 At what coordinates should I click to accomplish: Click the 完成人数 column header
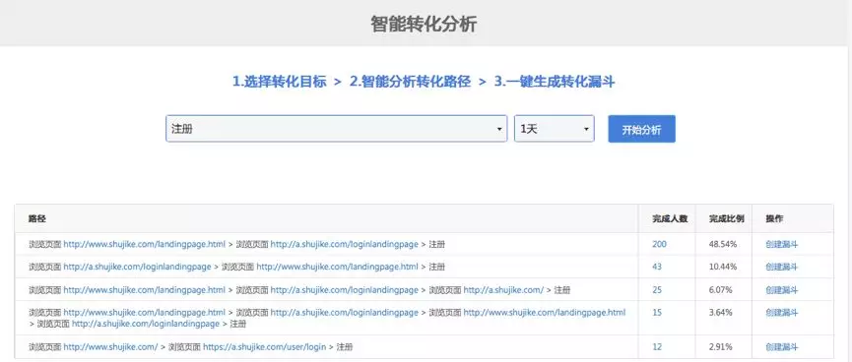670,218
